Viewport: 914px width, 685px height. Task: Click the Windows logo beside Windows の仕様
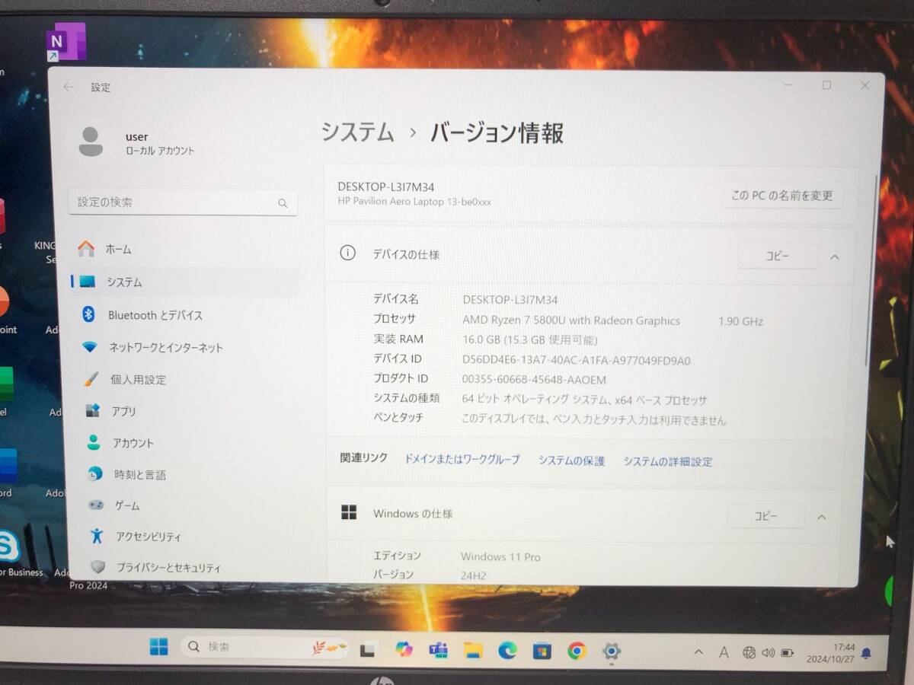coord(349,513)
